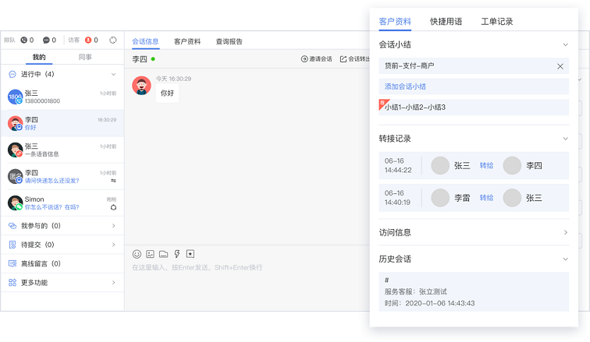Switch to the 快捷用语 tab

pyautogui.click(x=446, y=22)
